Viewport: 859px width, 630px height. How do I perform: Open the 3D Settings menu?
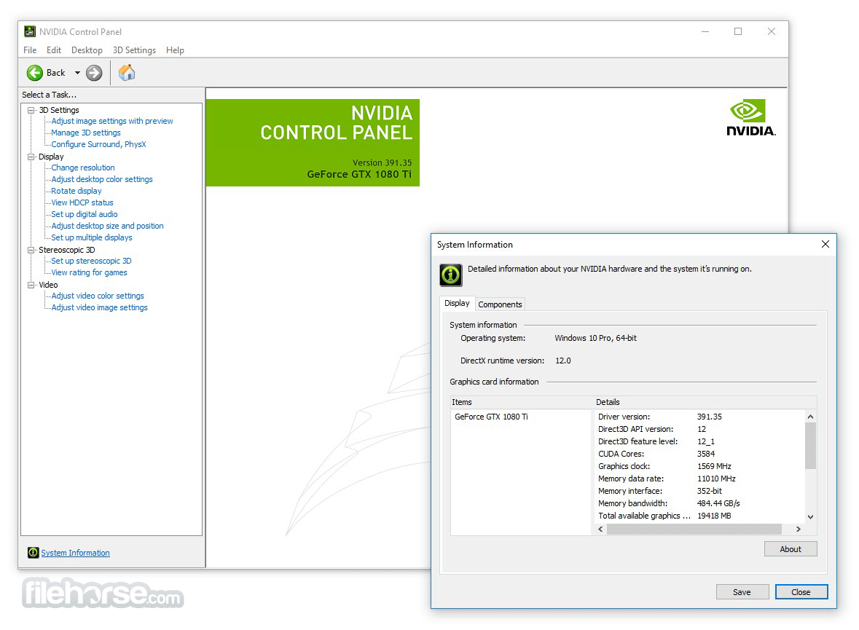(134, 50)
